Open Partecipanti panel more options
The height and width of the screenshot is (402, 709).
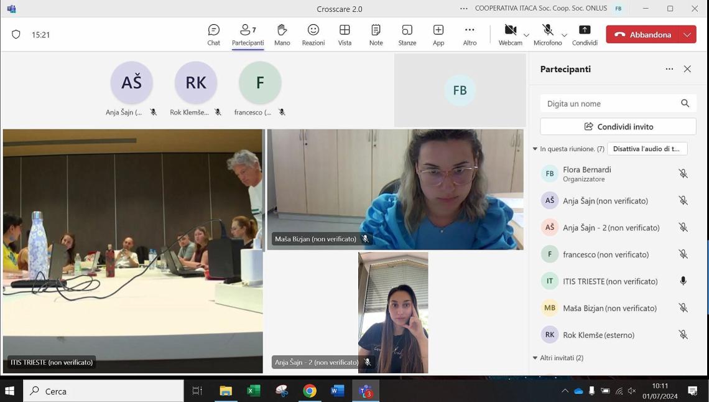[669, 69]
